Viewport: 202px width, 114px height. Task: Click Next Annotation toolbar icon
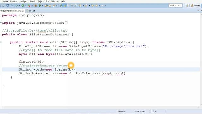pos(80,6)
